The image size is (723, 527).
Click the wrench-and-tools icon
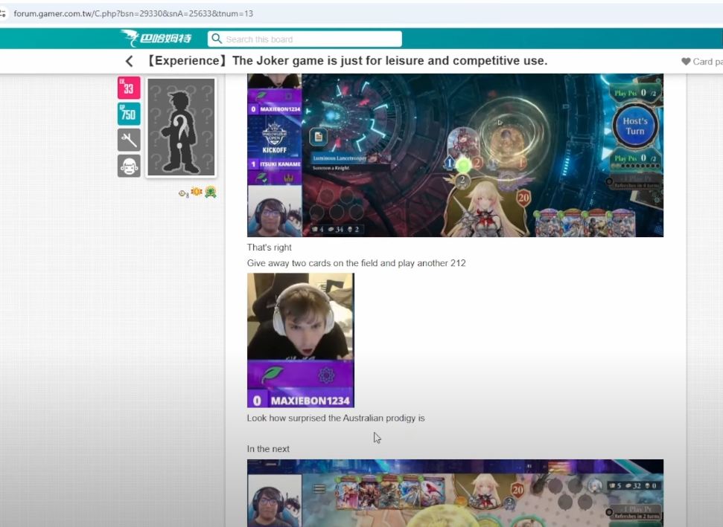pyautogui.click(x=129, y=140)
